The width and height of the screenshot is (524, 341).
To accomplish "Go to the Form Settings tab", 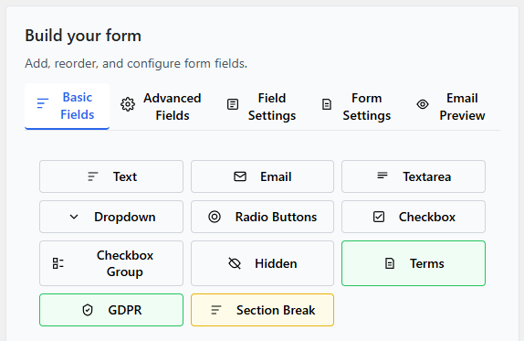I will [356, 107].
